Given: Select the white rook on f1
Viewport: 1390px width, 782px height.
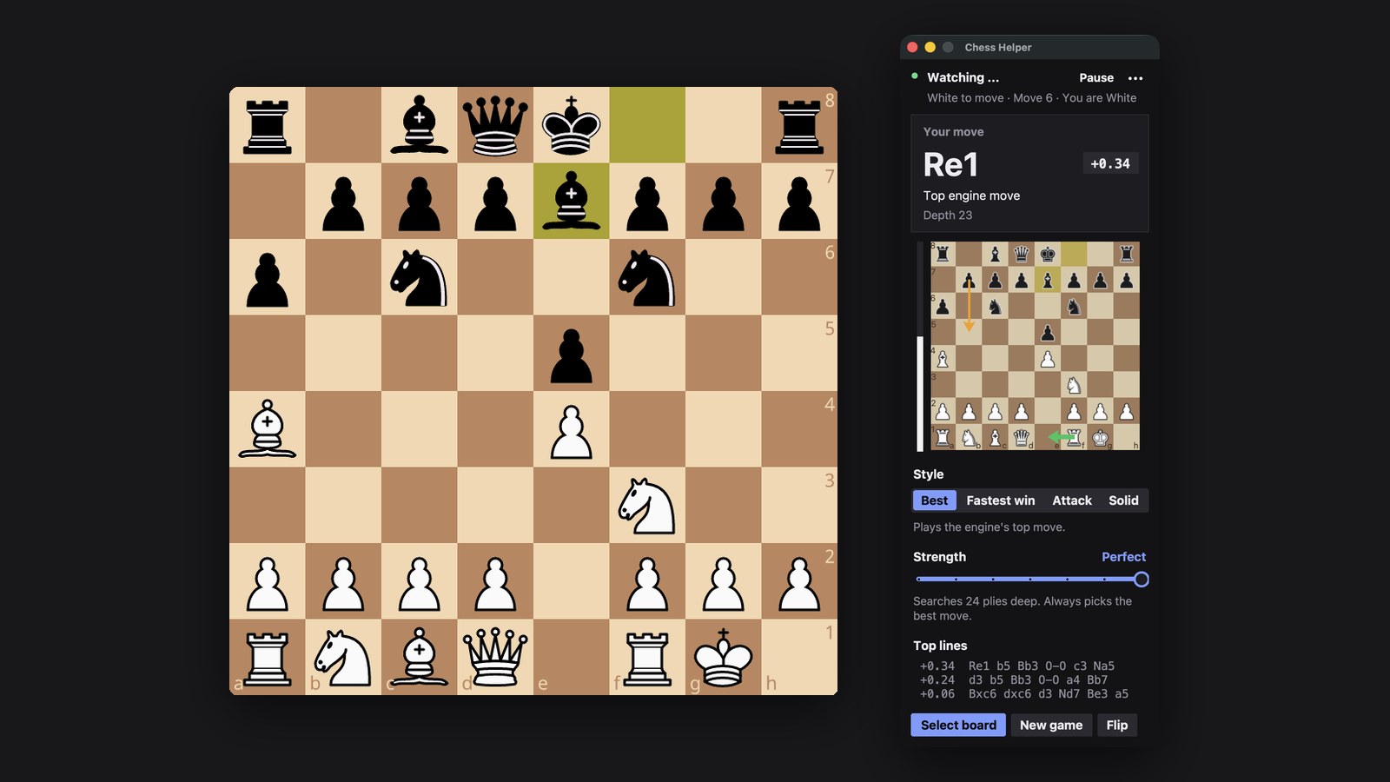Looking at the screenshot, I should pos(647,657).
